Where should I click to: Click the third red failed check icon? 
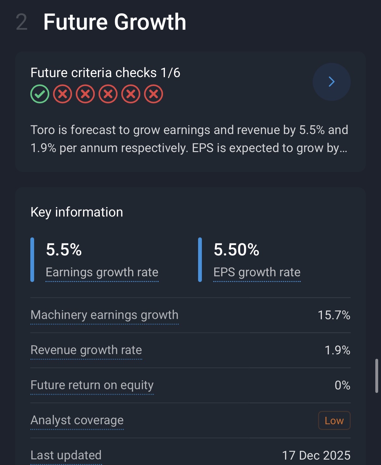click(108, 94)
